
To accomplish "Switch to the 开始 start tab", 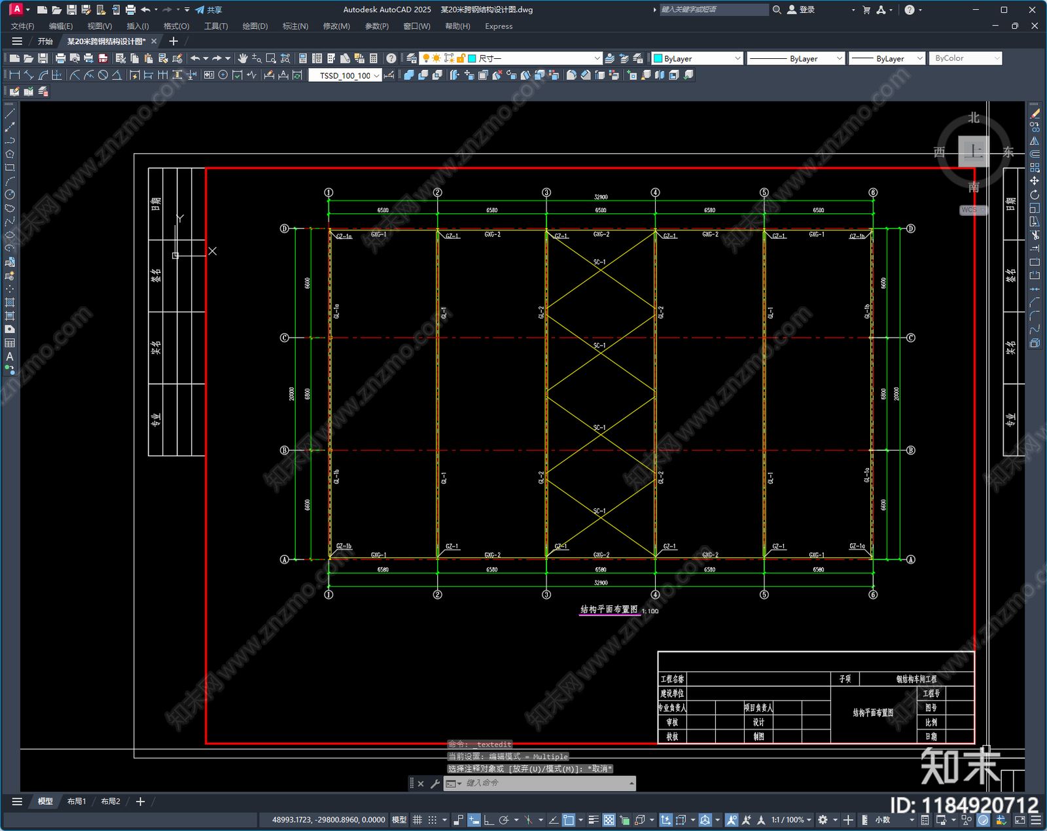I will pos(45,41).
